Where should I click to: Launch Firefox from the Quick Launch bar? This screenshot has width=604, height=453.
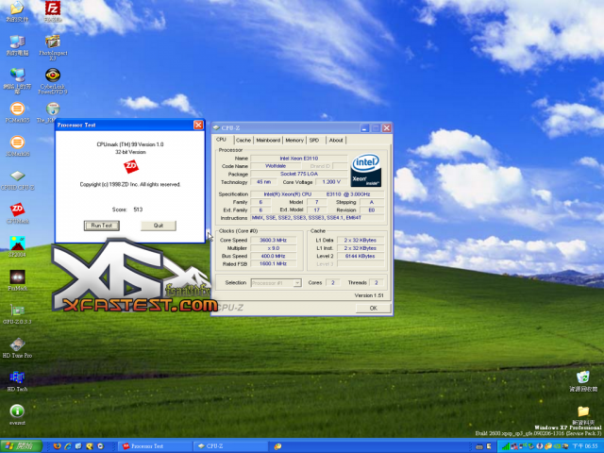click(x=57, y=446)
